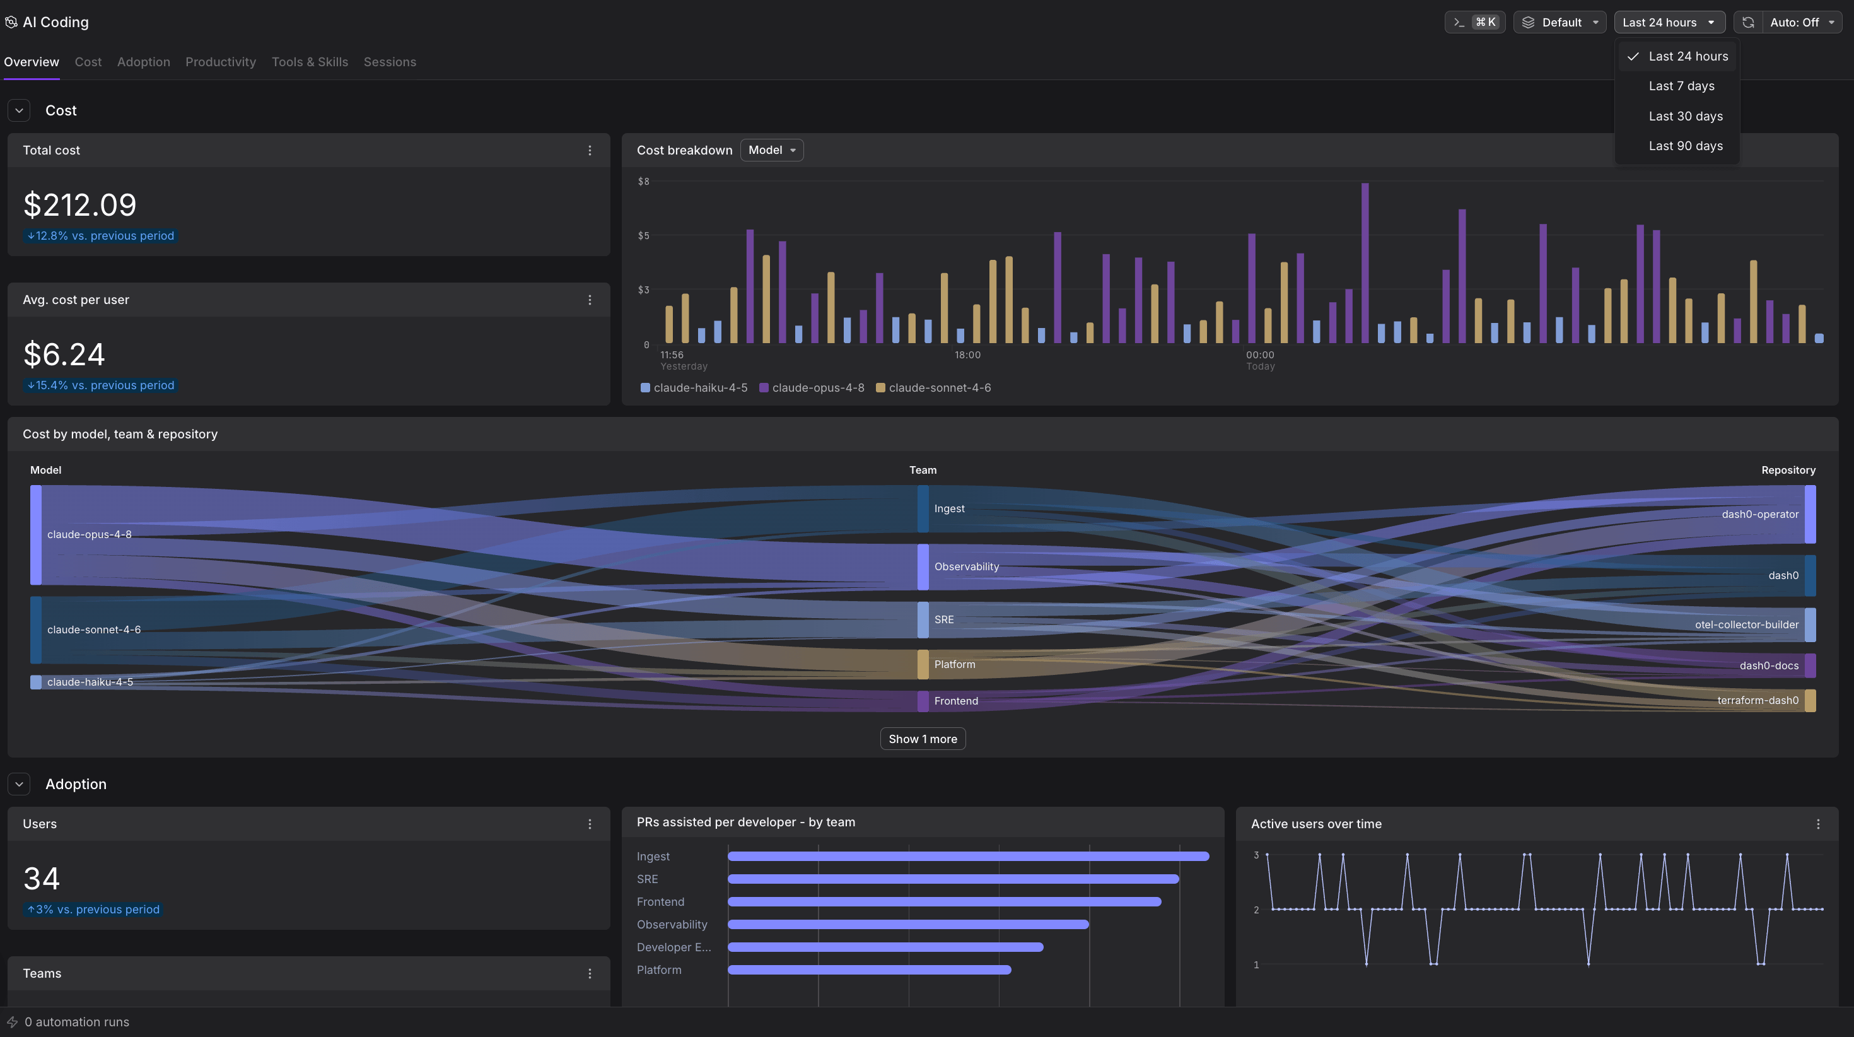
Task: Click the ↑3% vs. previous period badge
Action: click(93, 910)
